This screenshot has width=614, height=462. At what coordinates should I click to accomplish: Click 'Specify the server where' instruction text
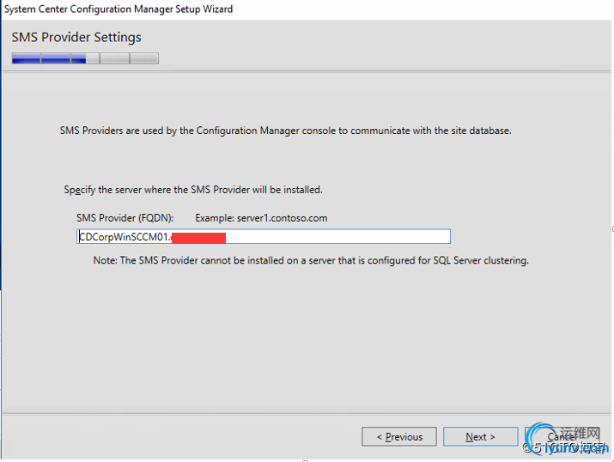[193, 190]
